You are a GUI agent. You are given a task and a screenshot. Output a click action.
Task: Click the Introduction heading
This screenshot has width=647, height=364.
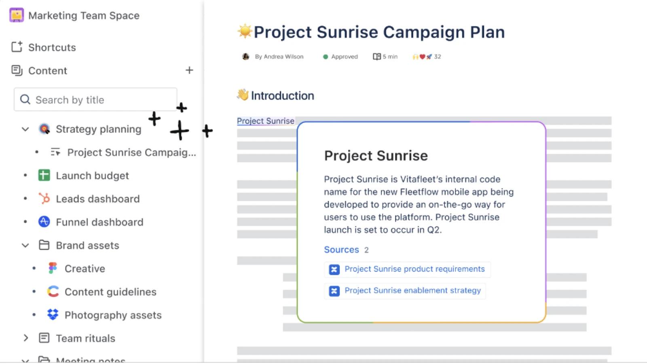(282, 95)
